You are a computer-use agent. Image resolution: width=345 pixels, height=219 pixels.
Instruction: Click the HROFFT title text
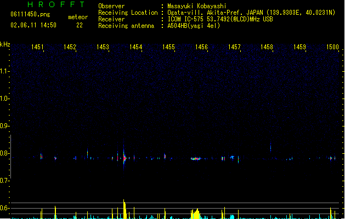tap(56, 4)
